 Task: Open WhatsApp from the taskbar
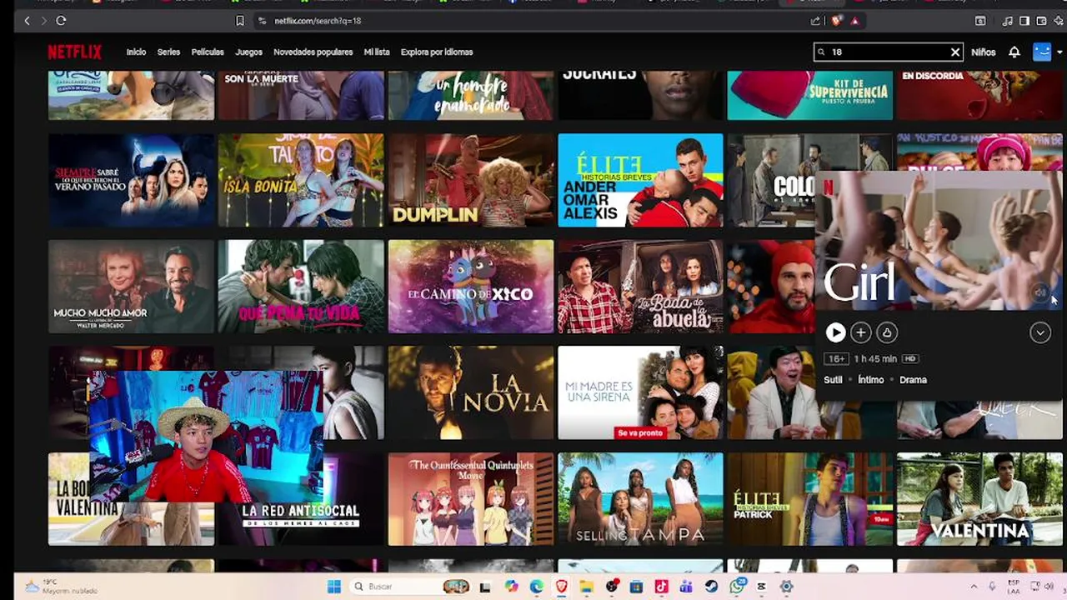coord(737,587)
